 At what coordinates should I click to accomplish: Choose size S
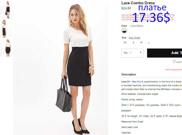click(x=133, y=42)
